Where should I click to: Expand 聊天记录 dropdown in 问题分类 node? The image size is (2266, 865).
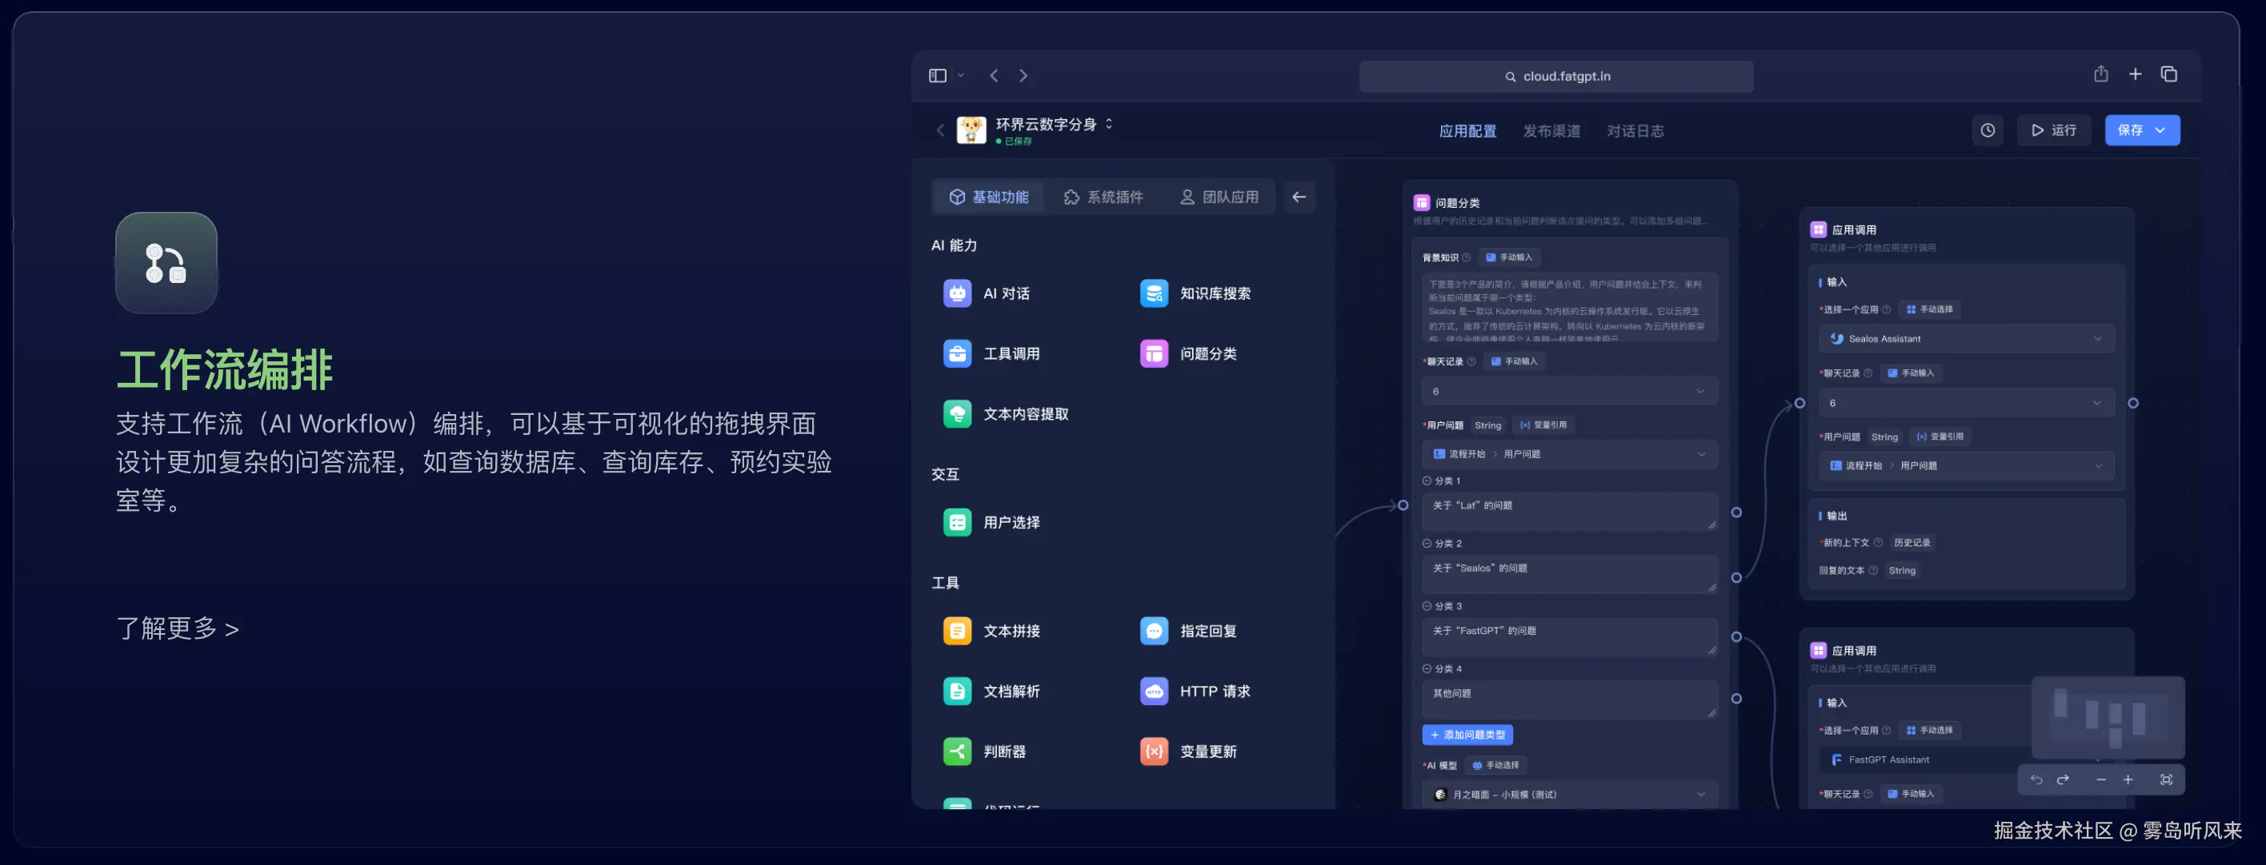[1699, 391]
